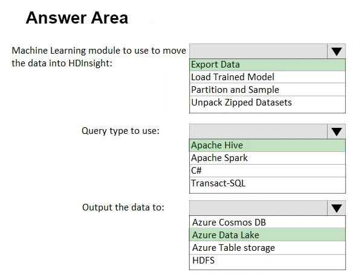Screen dimensions: 356x278
Task: Select Azure Cosmos DB as output
Action: pos(267,223)
